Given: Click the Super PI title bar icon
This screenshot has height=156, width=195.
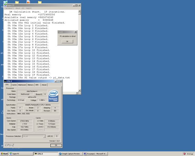Looking at the screenshot, I should point(5,6).
